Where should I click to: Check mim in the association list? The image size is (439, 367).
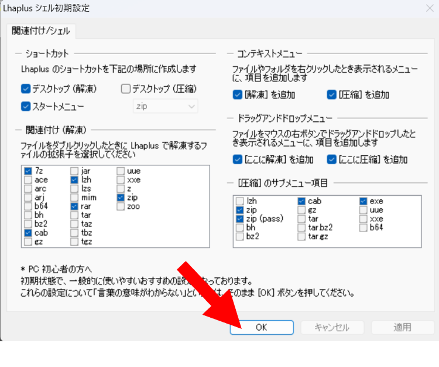pyautogui.click(x=74, y=198)
